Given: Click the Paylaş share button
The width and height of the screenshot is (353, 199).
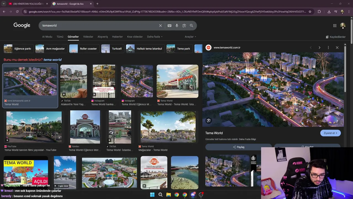Looking at the screenshot, I should (239, 147).
